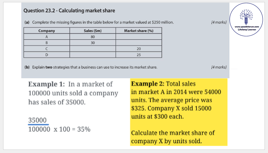The height and width of the screenshot is (153, 268).
Task: Click the Sales ($m) column header
Action: coord(93,31)
